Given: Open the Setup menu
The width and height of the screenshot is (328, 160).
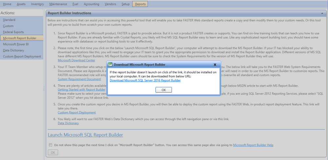Looking at the screenshot, I should [x=126, y=4].
